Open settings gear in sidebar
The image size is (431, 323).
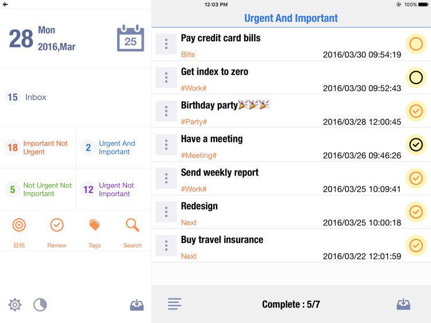tap(15, 305)
